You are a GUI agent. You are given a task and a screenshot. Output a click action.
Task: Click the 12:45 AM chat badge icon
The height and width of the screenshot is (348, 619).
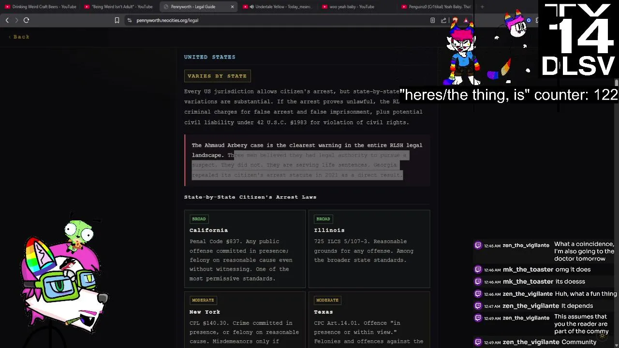(478, 246)
